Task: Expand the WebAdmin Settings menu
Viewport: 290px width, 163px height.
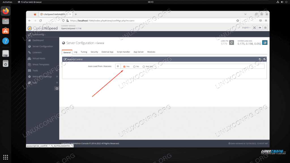Action: 42,77
